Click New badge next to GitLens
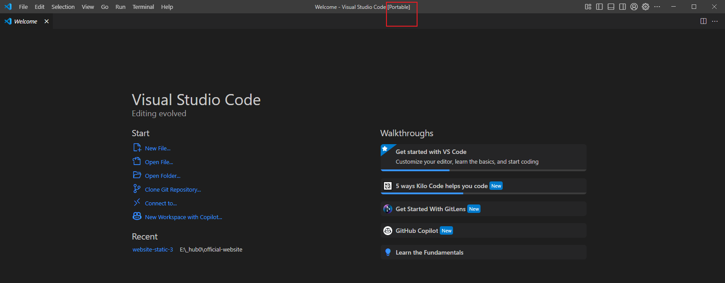 pos(474,209)
